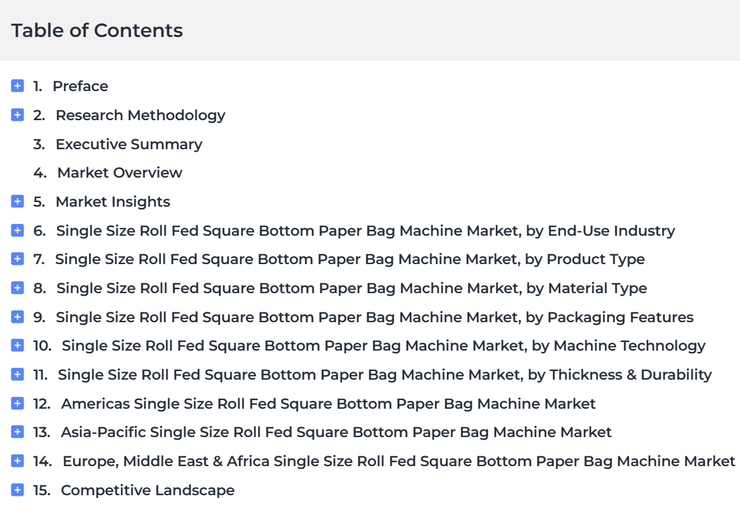Open the Market Overview entry

coord(120,172)
